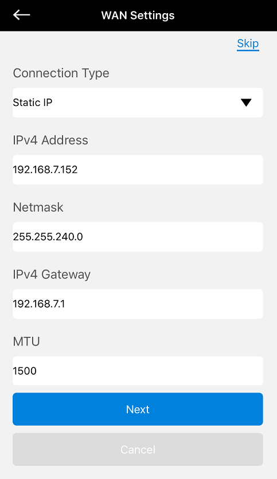Viewport: 277px width, 479px height.
Task: Click the Connection Type label
Action: tap(61, 73)
